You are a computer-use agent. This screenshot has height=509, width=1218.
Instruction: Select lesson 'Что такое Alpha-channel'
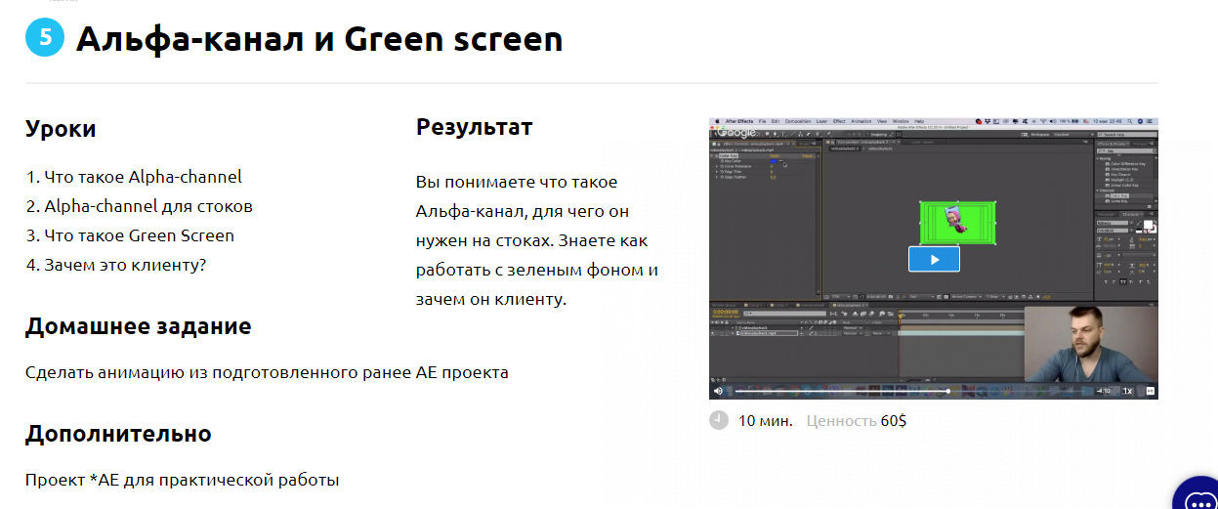coord(134,177)
